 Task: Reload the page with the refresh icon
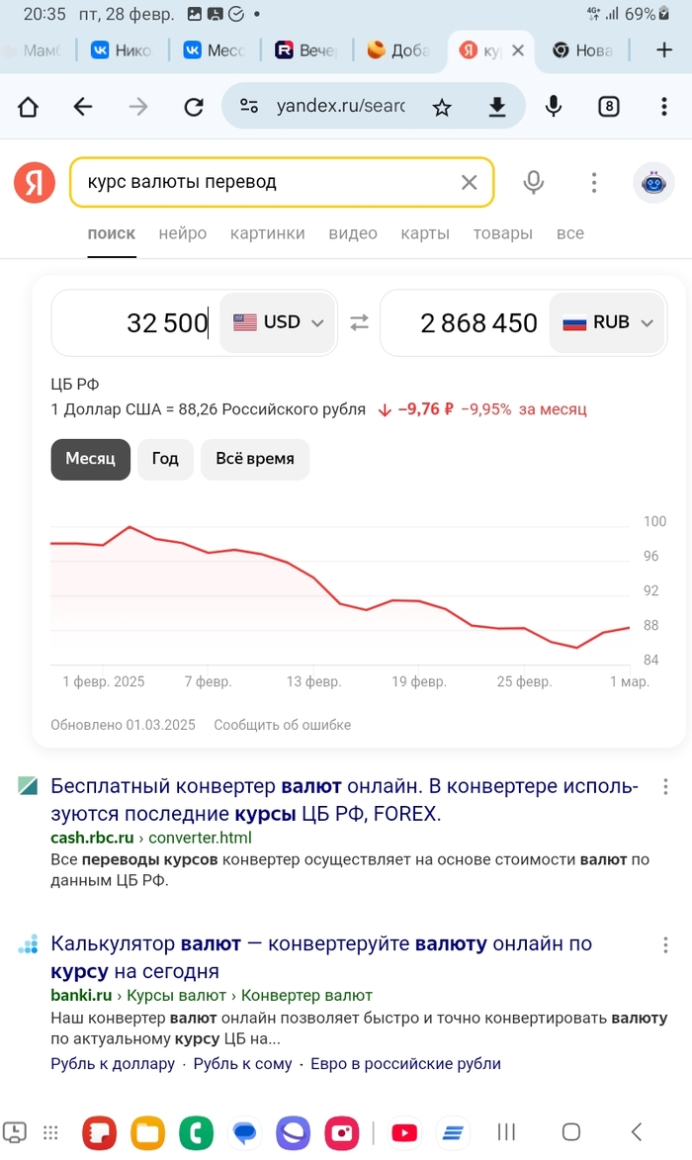coord(194,107)
